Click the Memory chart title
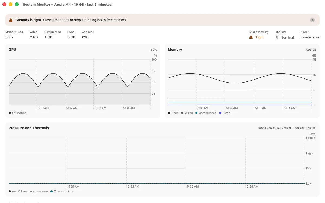 click(x=175, y=49)
